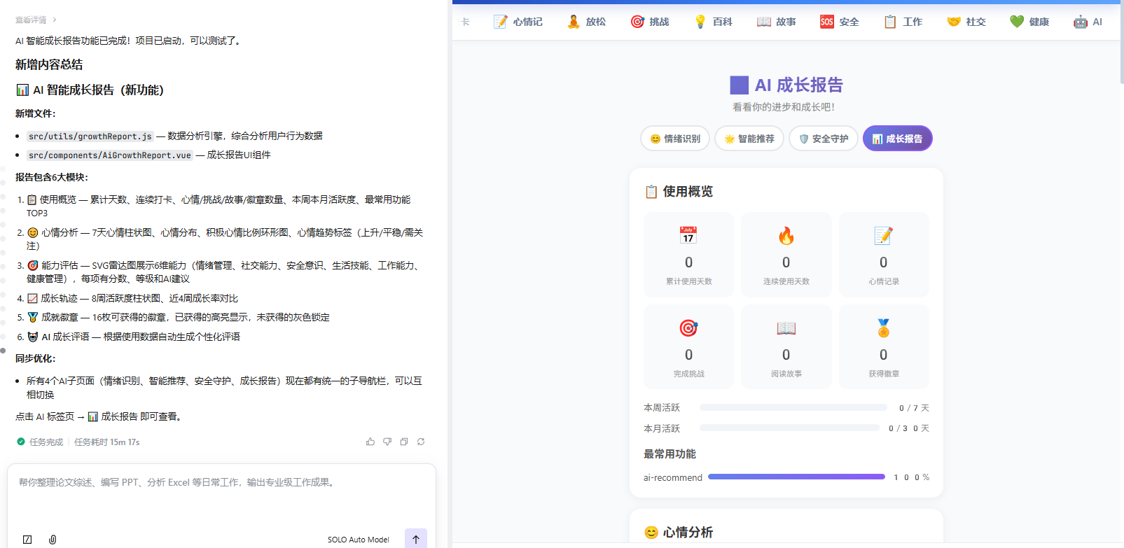Click the paperclip attach file icon
The width and height of the screenshot is (1124, 548).
tap(53, 540)
